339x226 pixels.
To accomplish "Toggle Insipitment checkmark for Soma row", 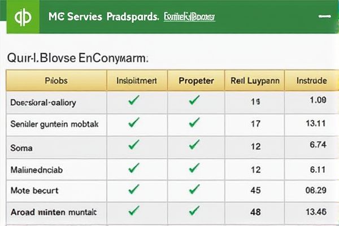I will [134, 145].
